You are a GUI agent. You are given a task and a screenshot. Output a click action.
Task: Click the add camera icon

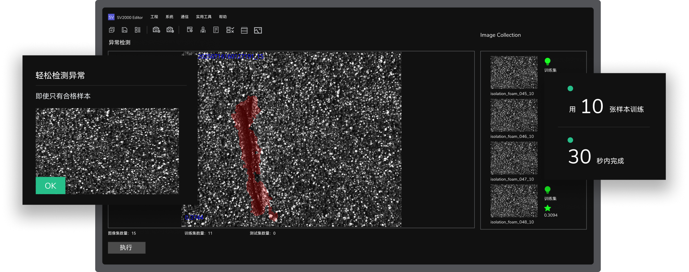click(x=156, y=30)
